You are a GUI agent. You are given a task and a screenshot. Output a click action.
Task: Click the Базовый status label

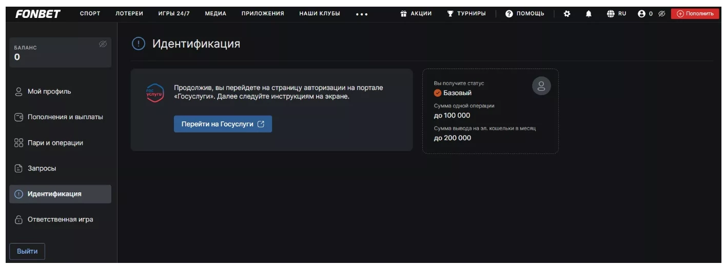pyautogui.click(x=457, y=93)
